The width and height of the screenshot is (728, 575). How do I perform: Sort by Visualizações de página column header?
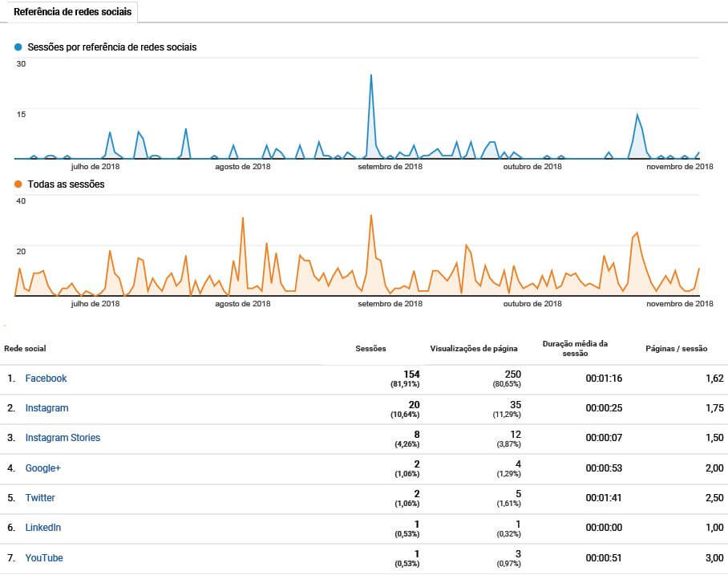pos(473,349)
